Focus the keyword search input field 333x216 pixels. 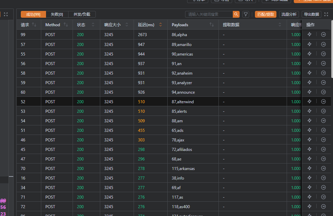[x=209, y=14]
